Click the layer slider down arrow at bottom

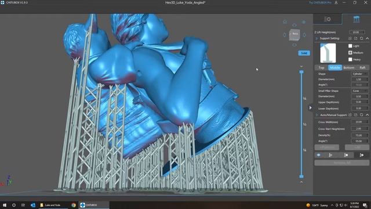[301, 182]
